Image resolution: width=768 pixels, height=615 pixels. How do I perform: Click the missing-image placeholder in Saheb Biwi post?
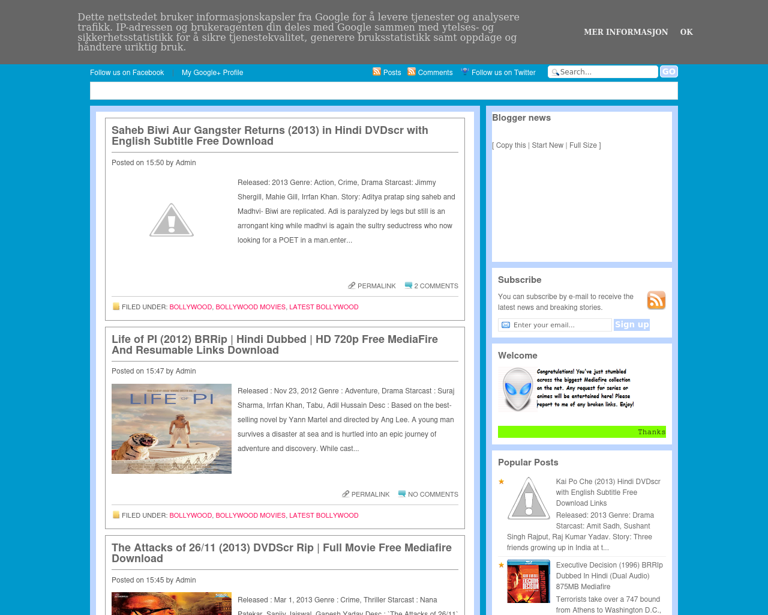pos(172,220)
